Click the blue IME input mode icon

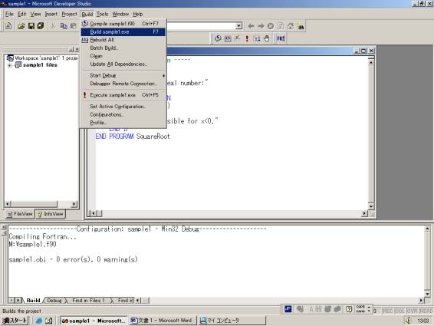point(288,309)
